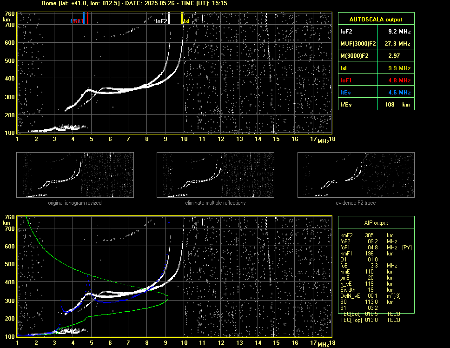The width and height of the screenshot is (450, 348).
Task: Select the blue 4.6 MHz value
Action: [x=399, y=93]
